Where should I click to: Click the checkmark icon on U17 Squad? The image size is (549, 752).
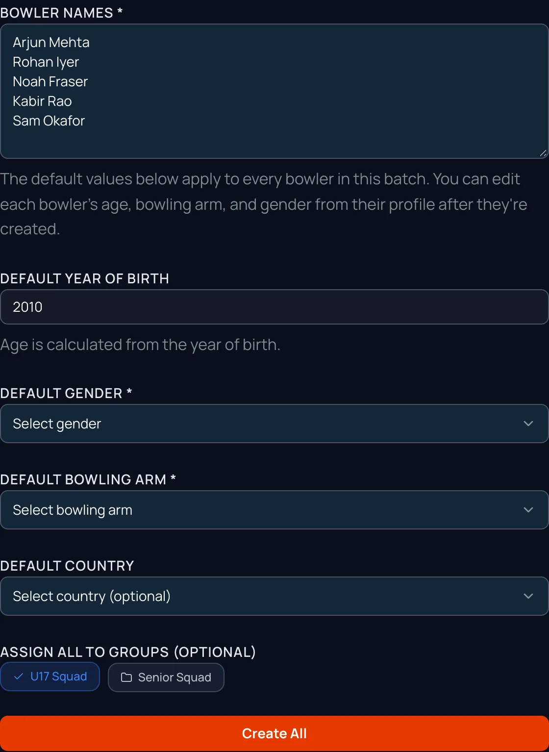[x=19, y=677]
